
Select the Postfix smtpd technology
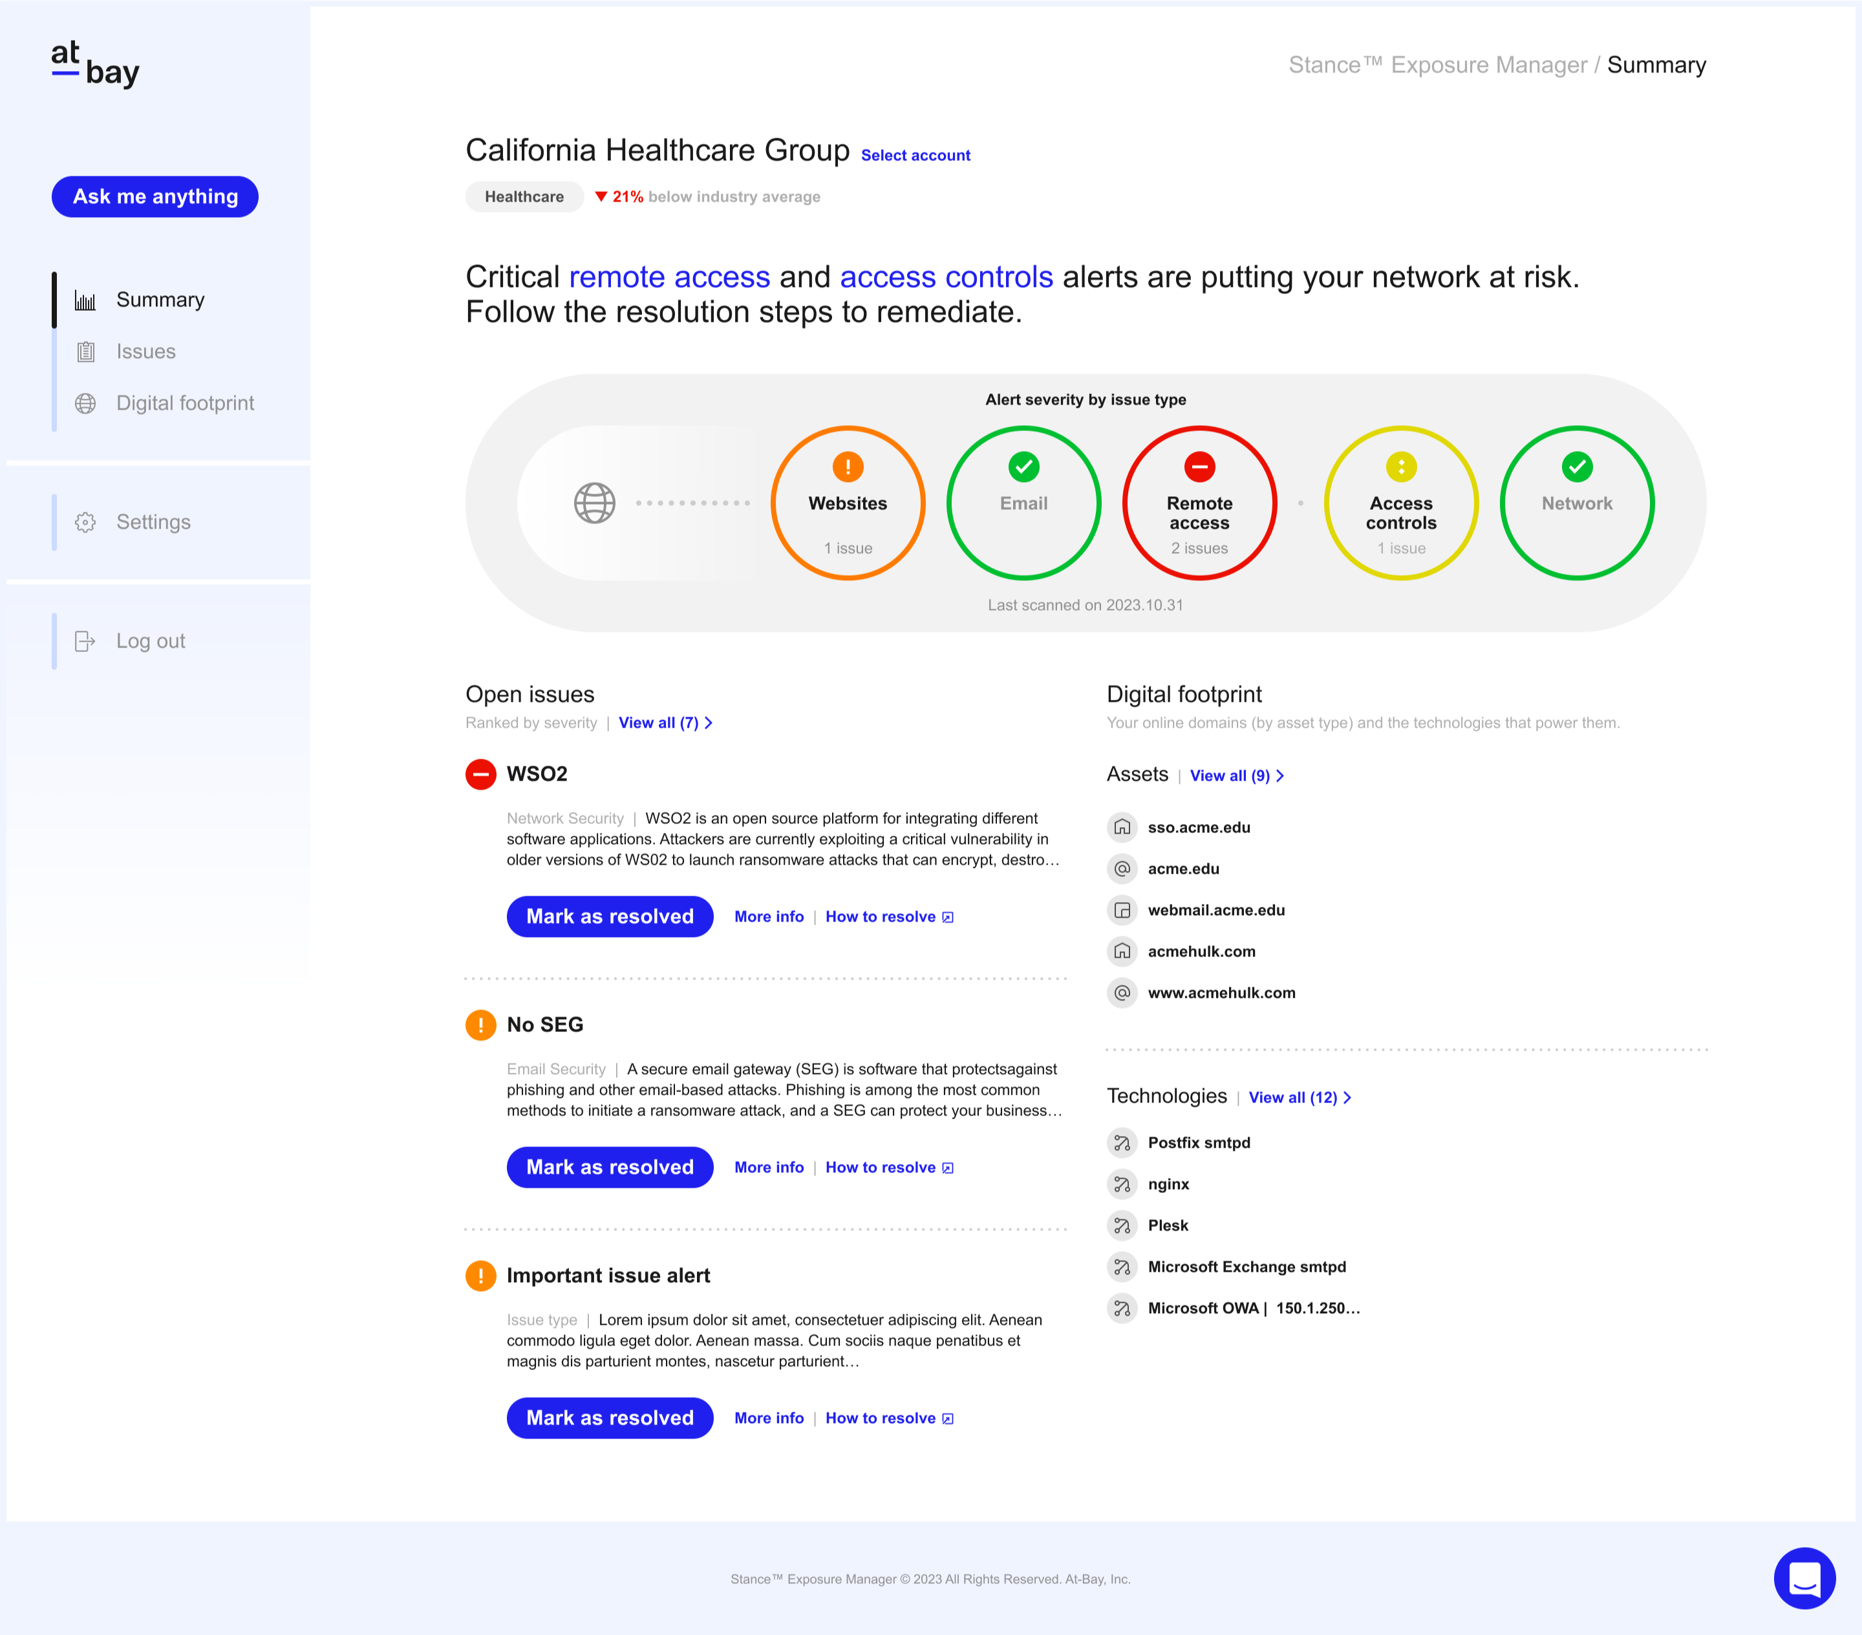[1199, 1143]
